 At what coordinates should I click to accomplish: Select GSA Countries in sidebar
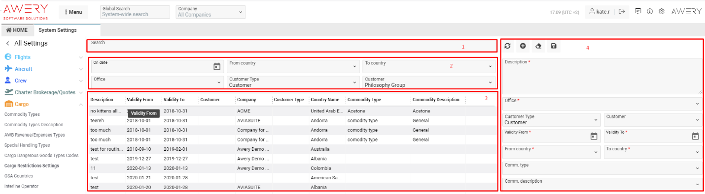19,176
